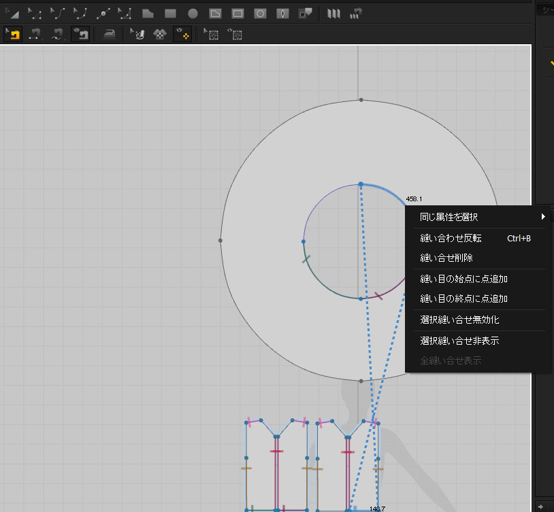Select the Edit Curvature tool
The width and height of the screenshot is (554, 512).
(58, 13)
